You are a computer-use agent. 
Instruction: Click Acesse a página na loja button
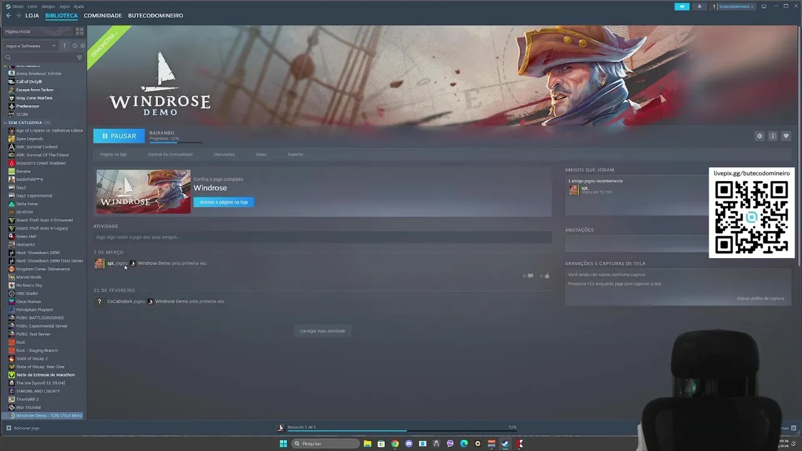coord(224,202)
